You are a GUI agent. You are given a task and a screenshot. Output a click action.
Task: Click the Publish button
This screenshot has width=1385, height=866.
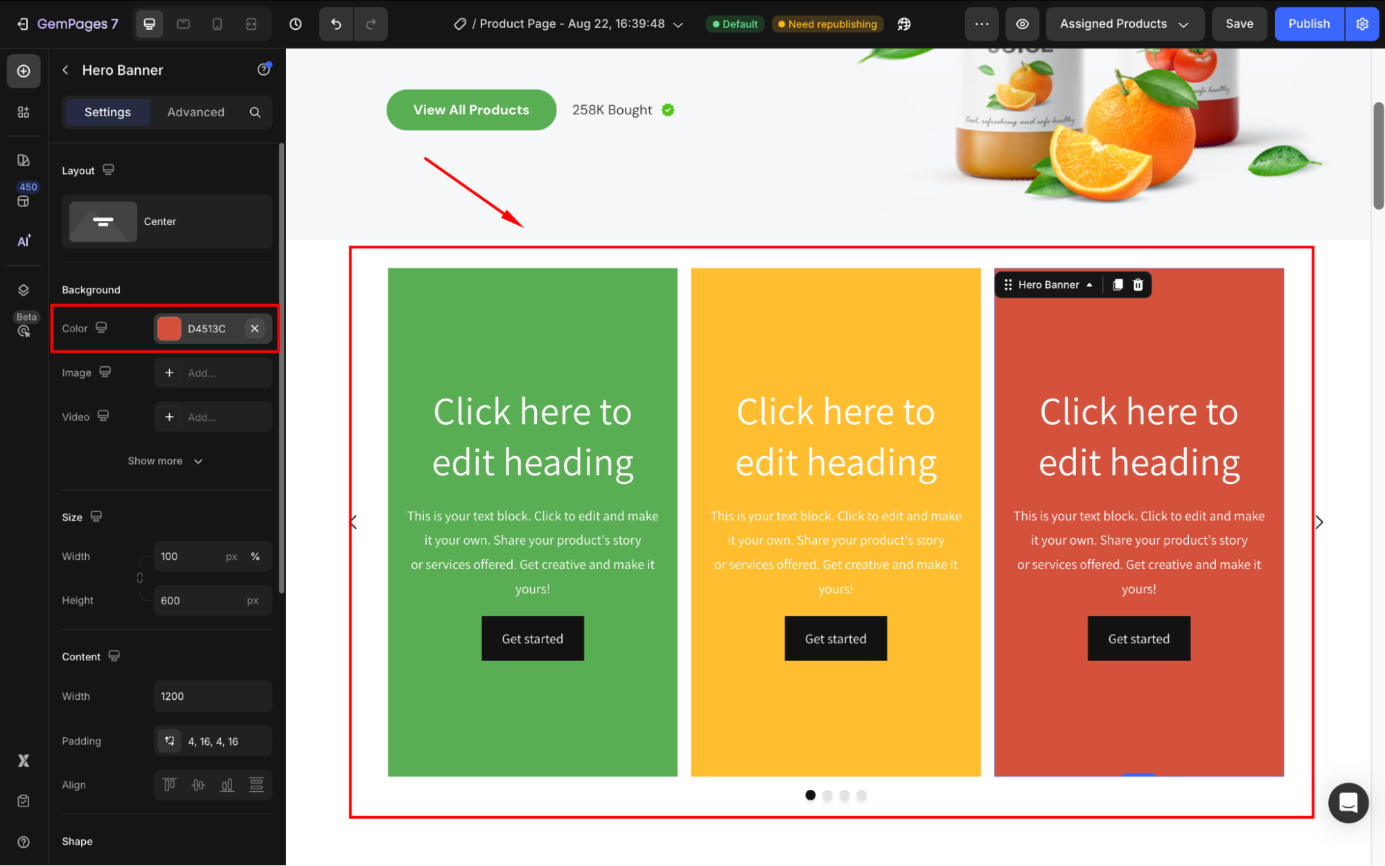pos(1308,24)
